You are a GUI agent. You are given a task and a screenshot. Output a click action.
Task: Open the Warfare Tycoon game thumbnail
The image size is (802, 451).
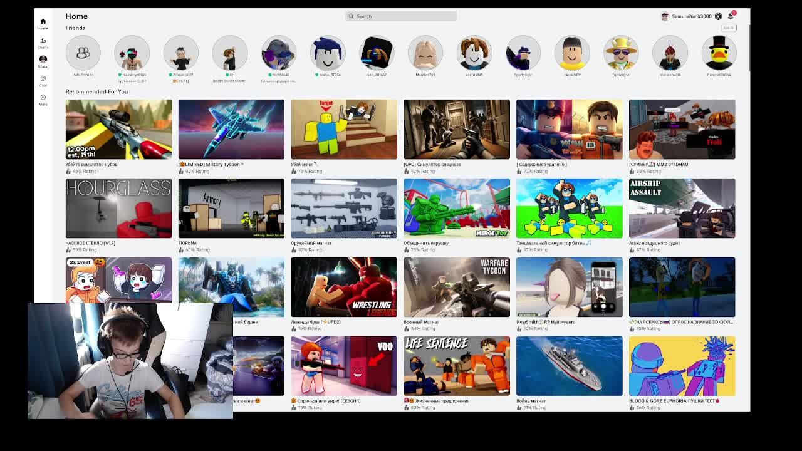(457, 287)
